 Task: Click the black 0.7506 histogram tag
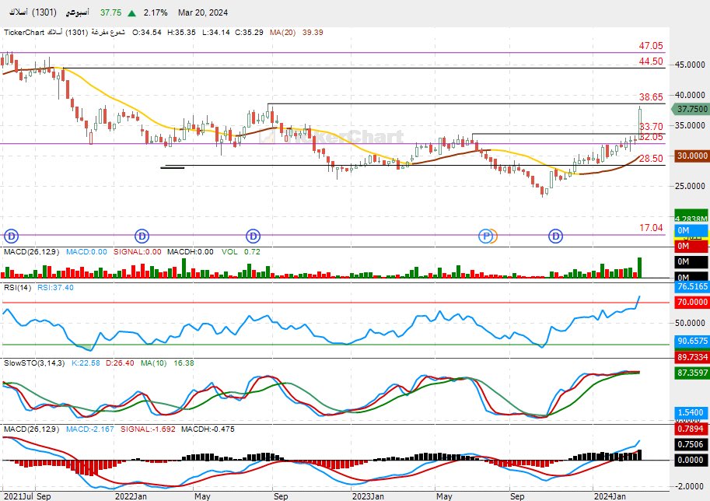[x=691, y=444]
